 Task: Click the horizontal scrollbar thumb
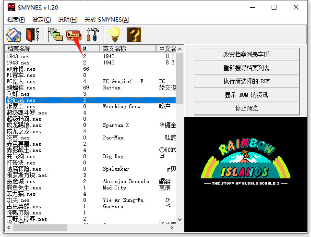[40, 228]
